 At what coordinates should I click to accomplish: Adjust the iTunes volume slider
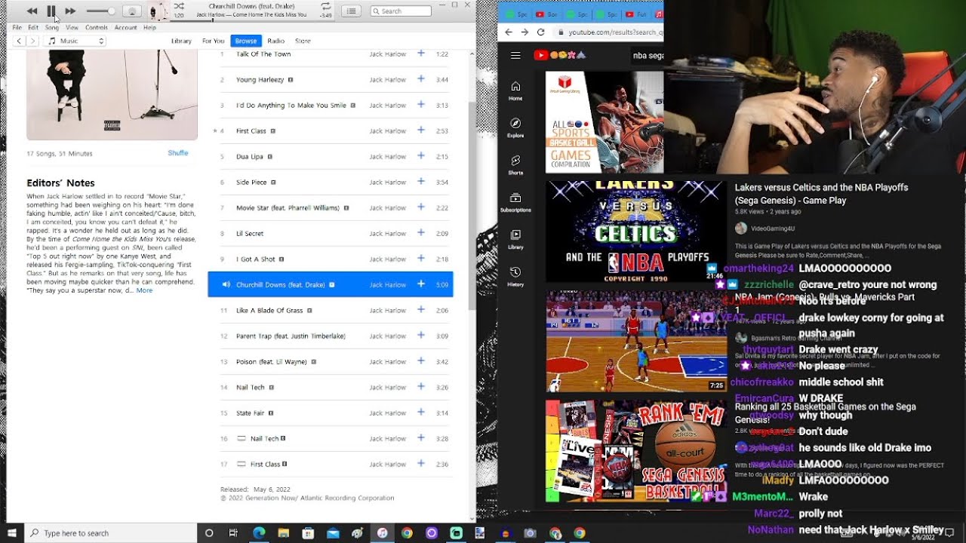coord(100,11)
